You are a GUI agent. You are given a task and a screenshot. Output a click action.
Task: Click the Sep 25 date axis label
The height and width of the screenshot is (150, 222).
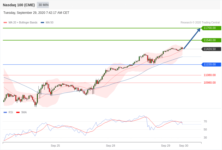pos(55,146)
